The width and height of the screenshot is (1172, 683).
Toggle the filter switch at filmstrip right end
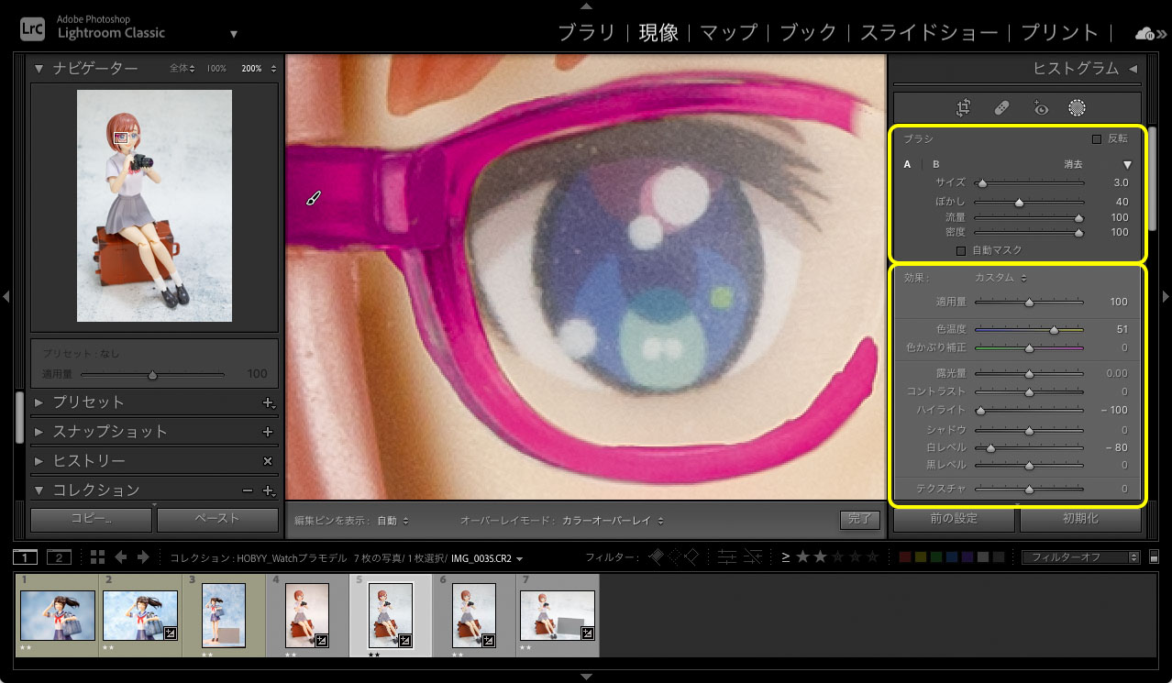1154,556
